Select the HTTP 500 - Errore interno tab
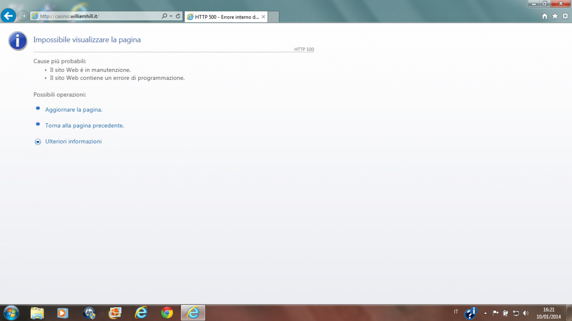This screenshot has width=572, height=321. (x=226, y=17)
